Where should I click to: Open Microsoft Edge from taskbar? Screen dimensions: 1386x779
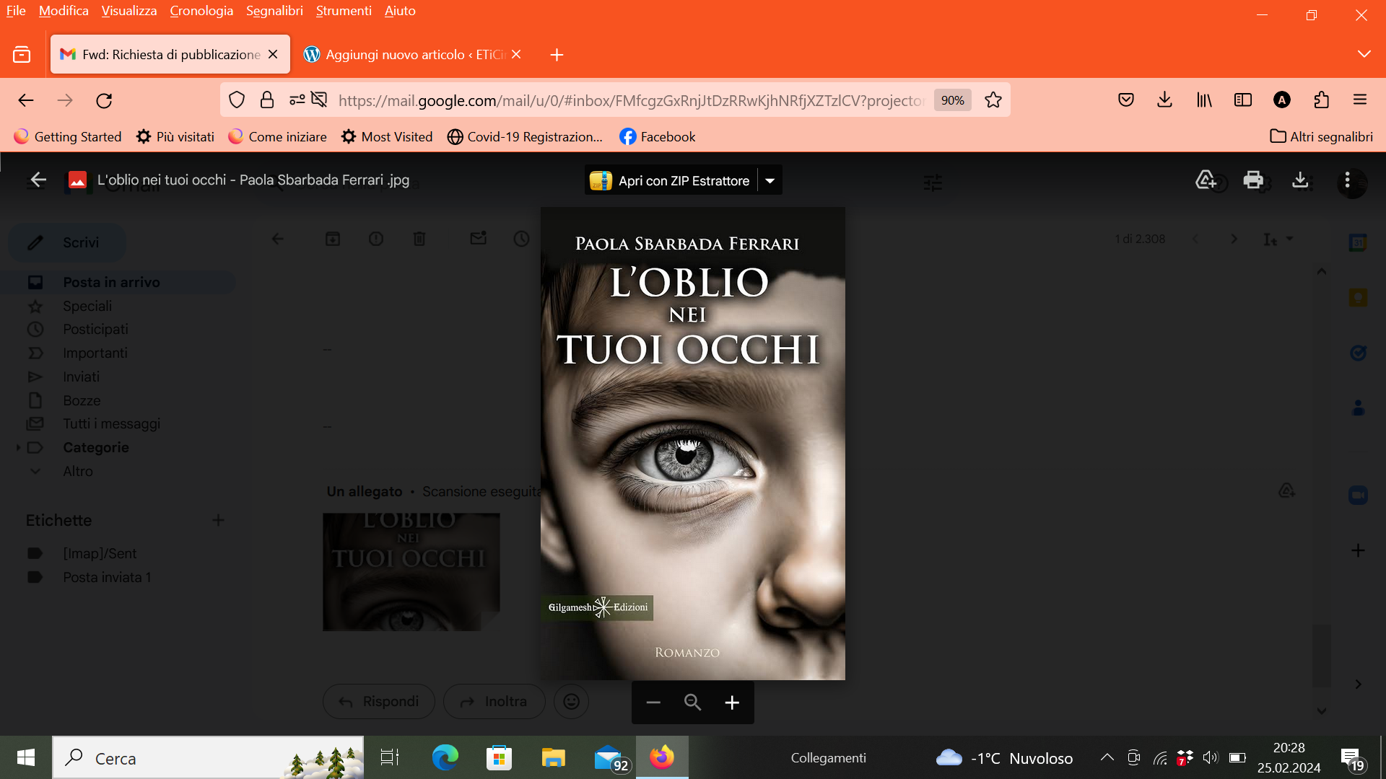tap(445, 757)
